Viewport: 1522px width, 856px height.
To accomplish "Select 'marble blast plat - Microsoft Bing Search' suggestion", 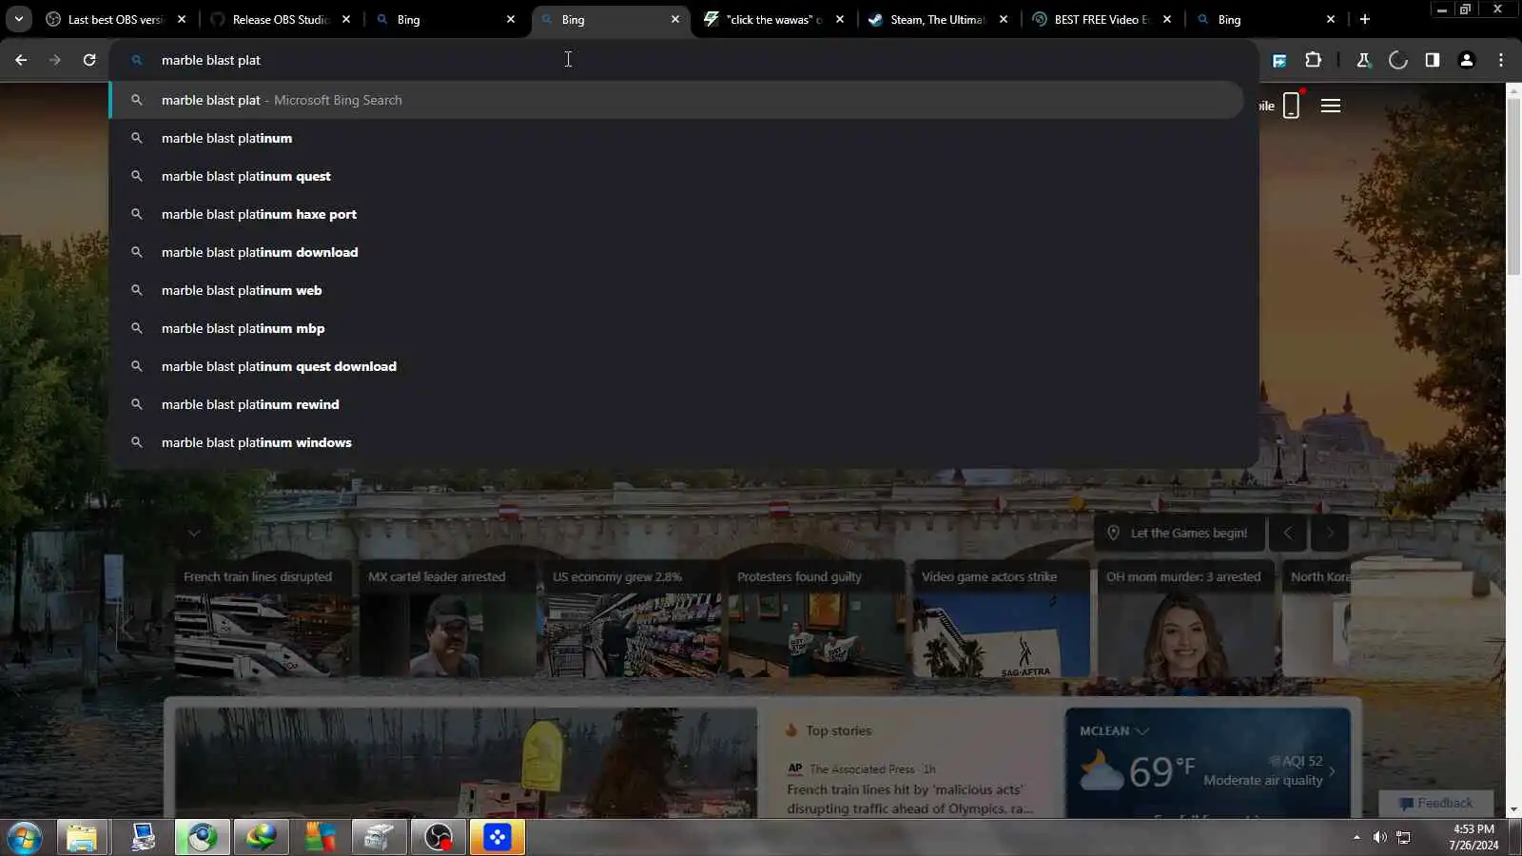I will tap(677, 100).
